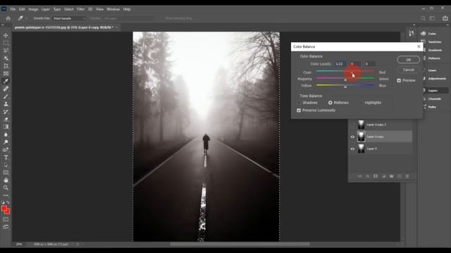Select the Horizontal Type tool
Screen dimensions: 451x253
tap(6, 157)
